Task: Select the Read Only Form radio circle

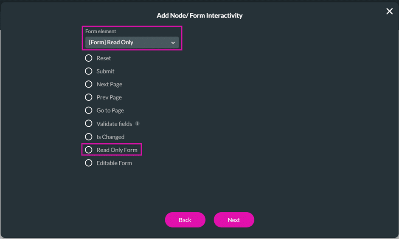Action: click(x=89, y=150)
